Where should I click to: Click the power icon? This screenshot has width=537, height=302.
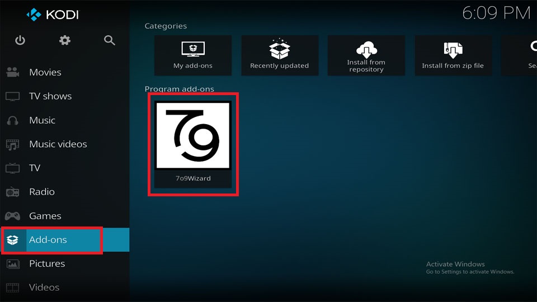(x=20, y=40)
